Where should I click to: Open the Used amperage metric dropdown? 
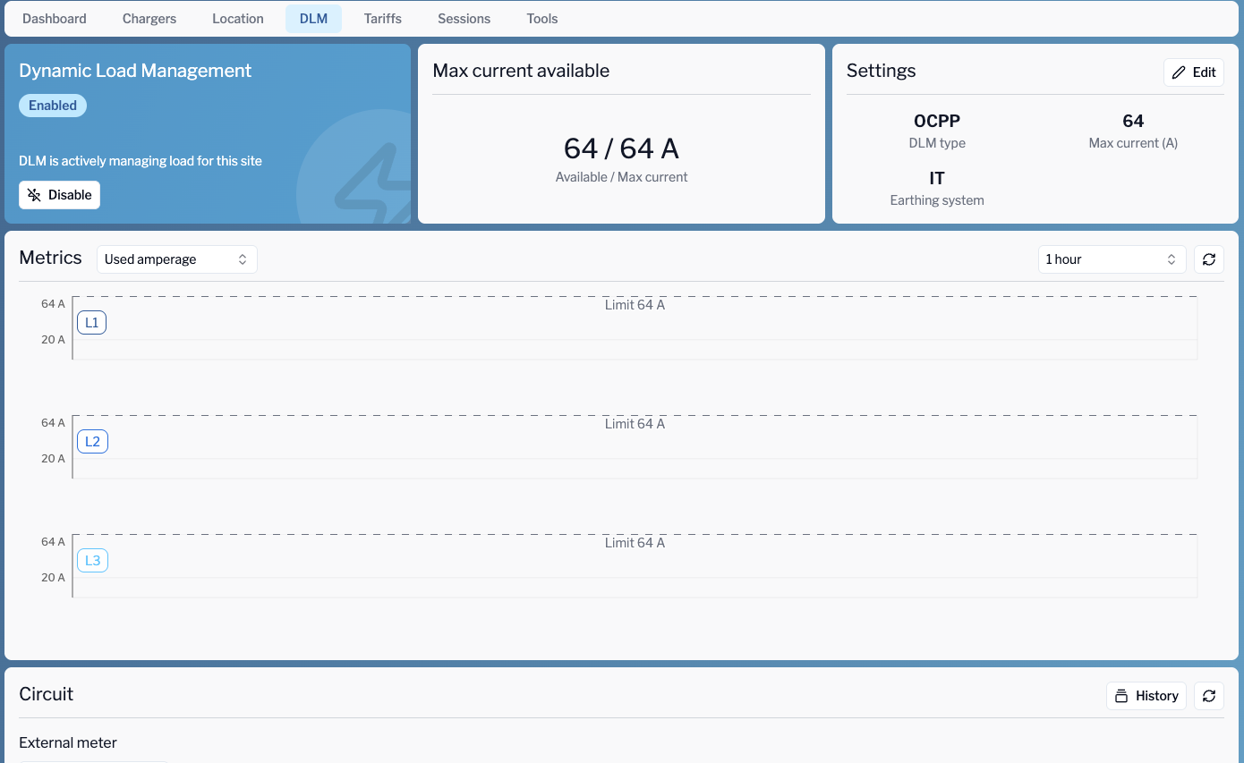point(176,259)
